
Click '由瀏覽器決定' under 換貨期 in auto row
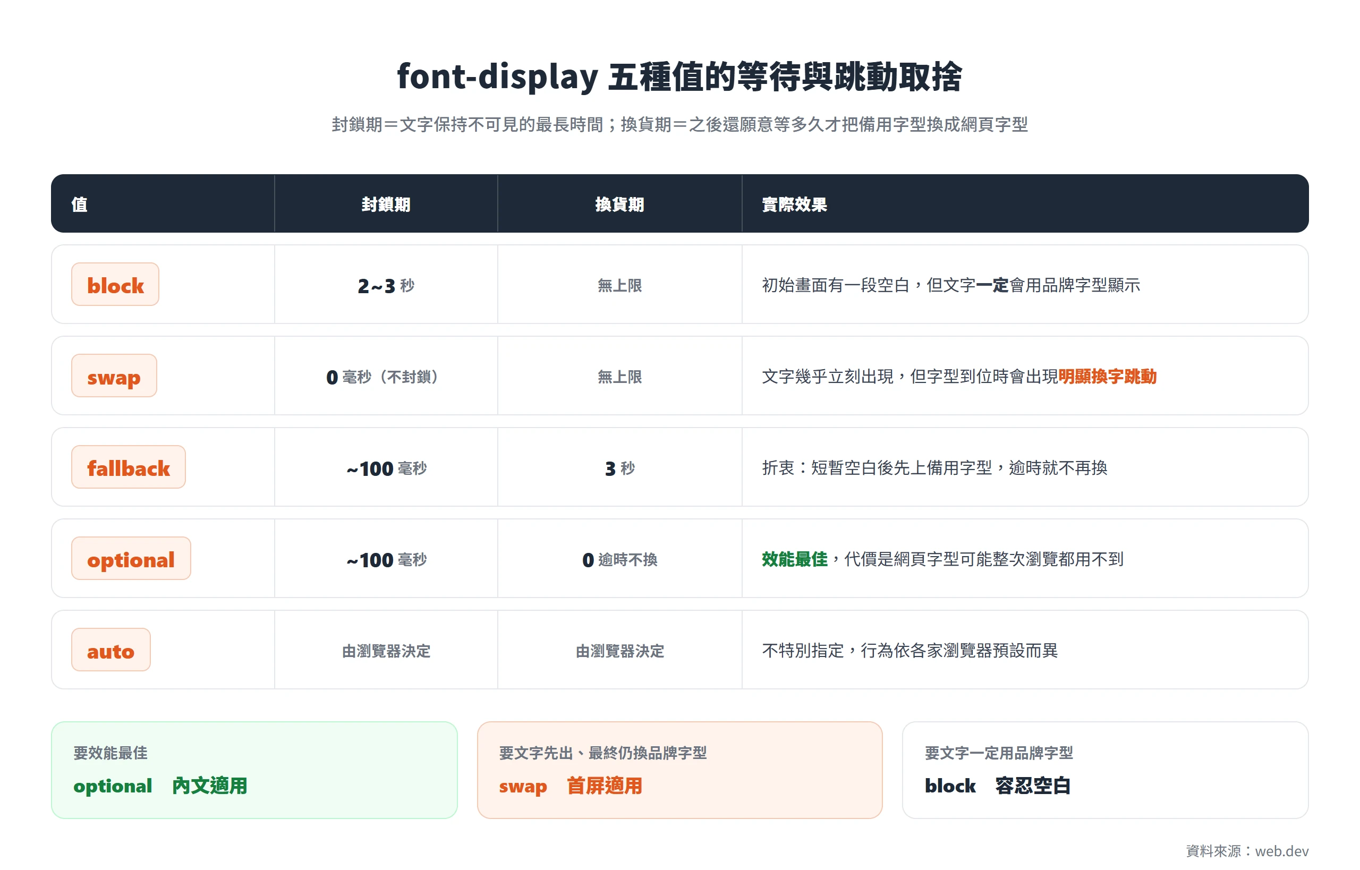point(620,651)
